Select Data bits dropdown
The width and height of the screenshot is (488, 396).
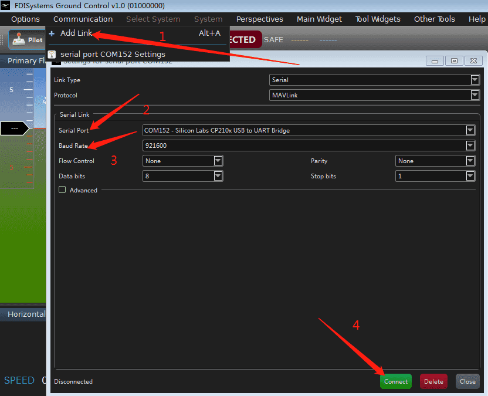(x=182, y=176)
